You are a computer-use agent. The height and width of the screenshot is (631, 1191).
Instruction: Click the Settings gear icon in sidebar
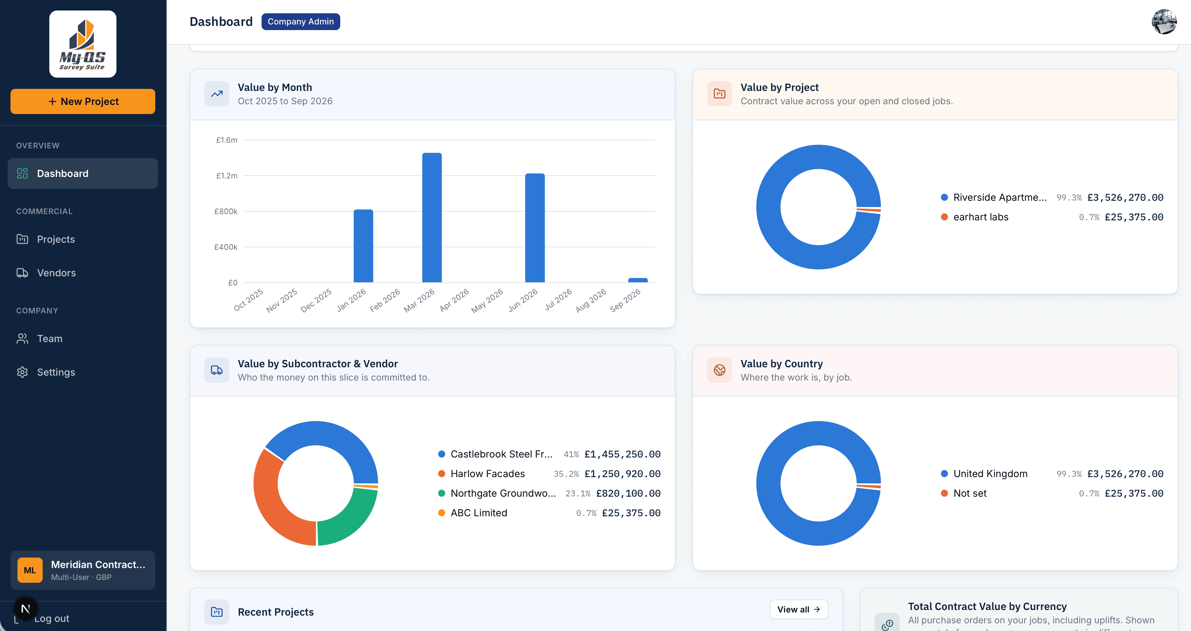tap(22, 372)
